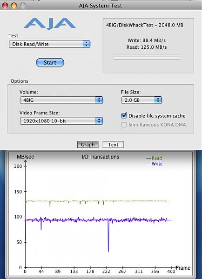Viewport: 202px width, 279px height.
Task: Click the Frame axis label
Action: 183,268
